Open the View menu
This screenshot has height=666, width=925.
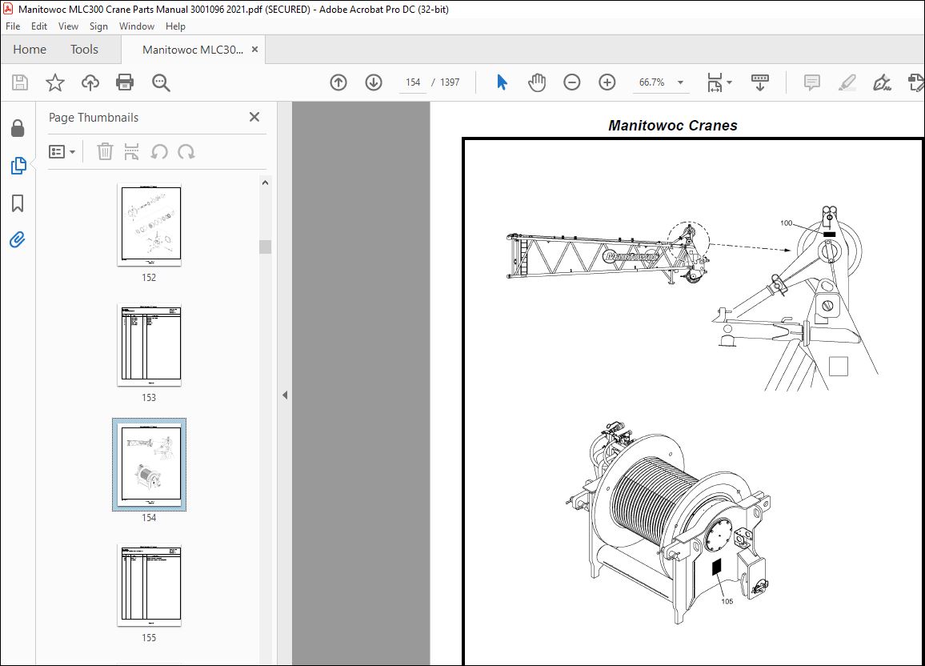[68, 26]
